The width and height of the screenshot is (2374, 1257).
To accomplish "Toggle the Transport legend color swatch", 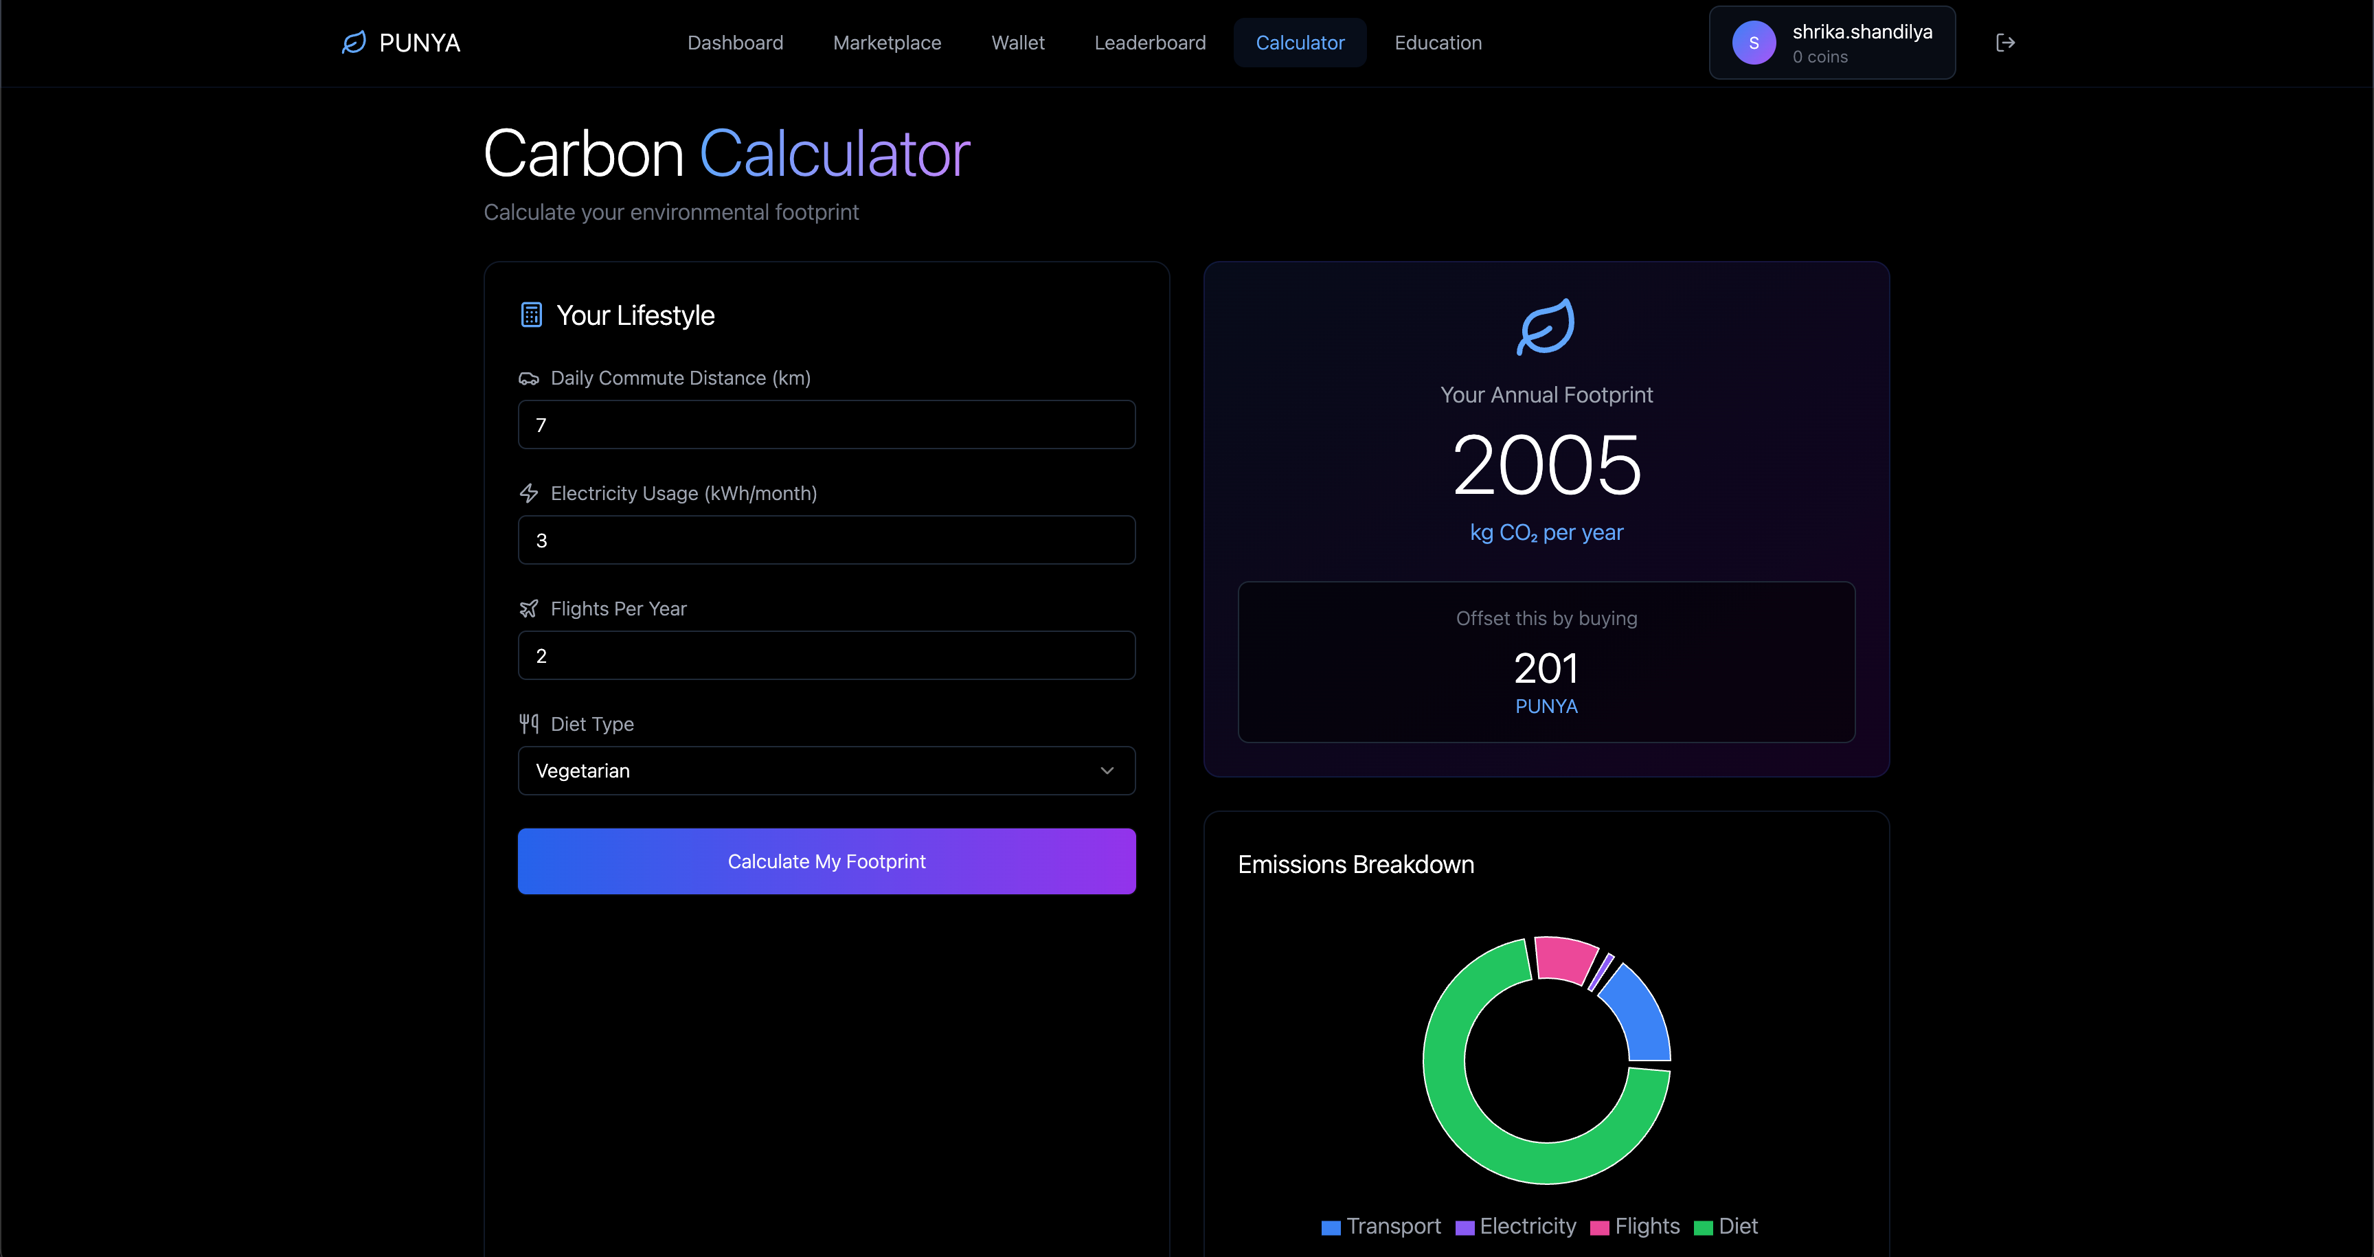I will (1330, 1227).
